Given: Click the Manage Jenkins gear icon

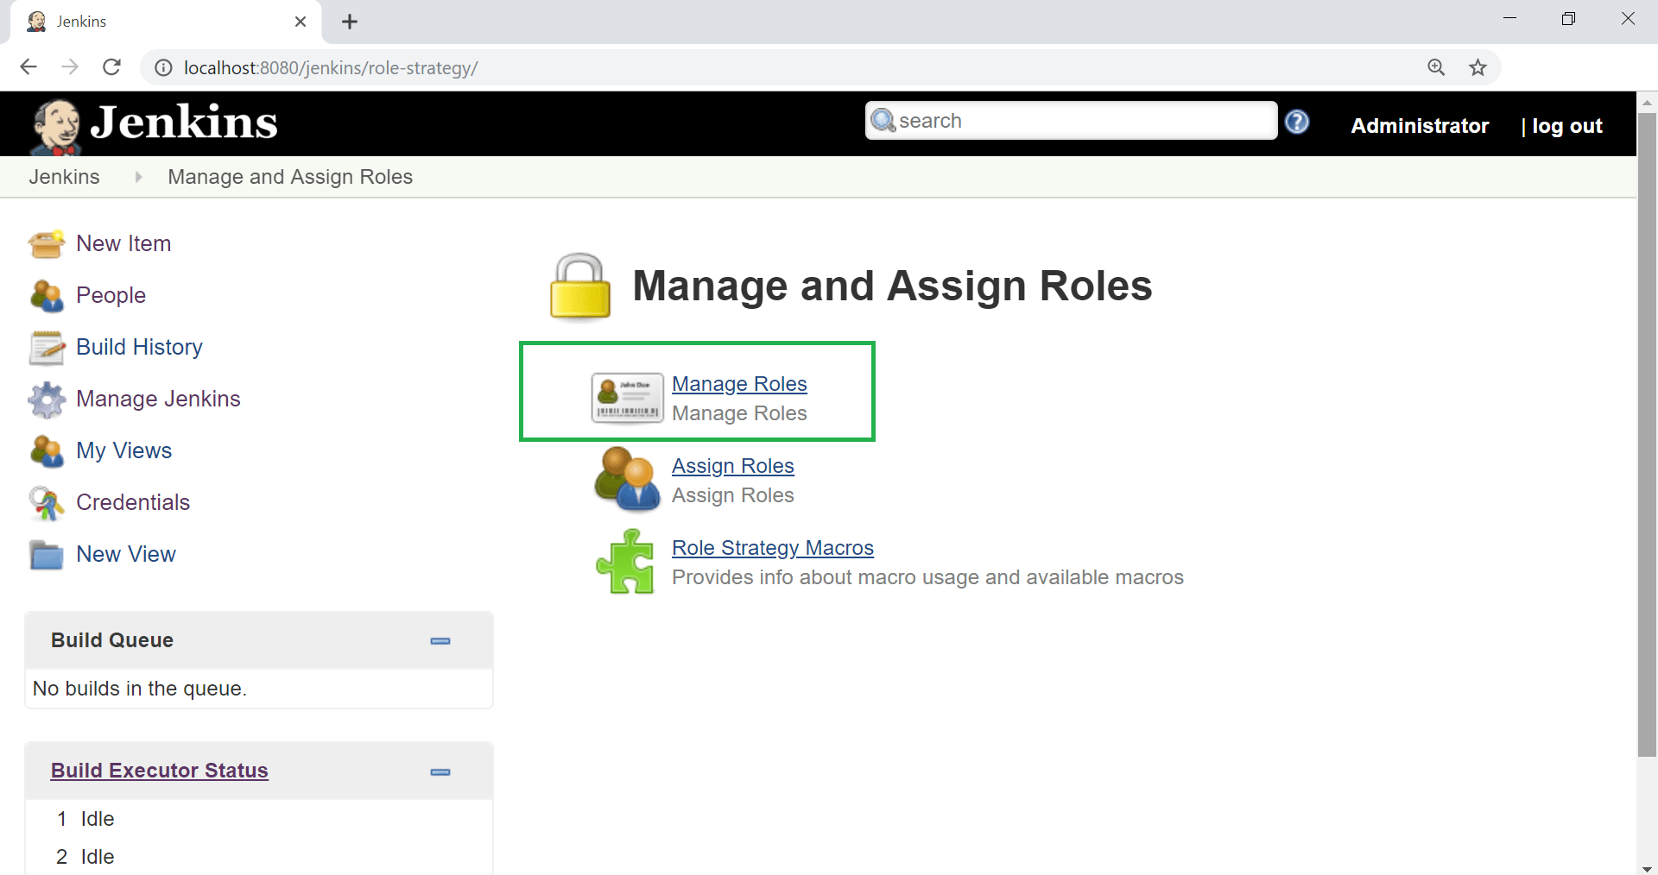Looking at the screenshot, I should 47,399.
